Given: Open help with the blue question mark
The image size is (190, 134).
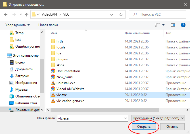Looking at the screenshot, I should 183,25.
